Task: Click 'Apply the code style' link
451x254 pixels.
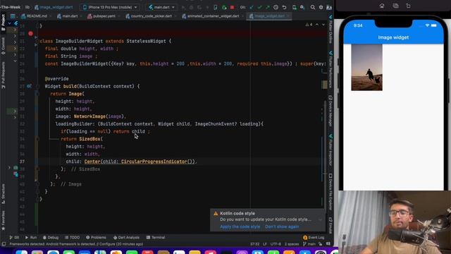Action: [240, 226]
